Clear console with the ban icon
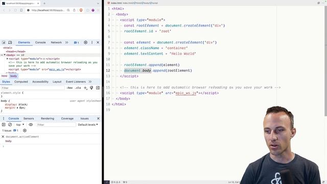This screenshot has width=327, height=184. (x=10, y=125)
